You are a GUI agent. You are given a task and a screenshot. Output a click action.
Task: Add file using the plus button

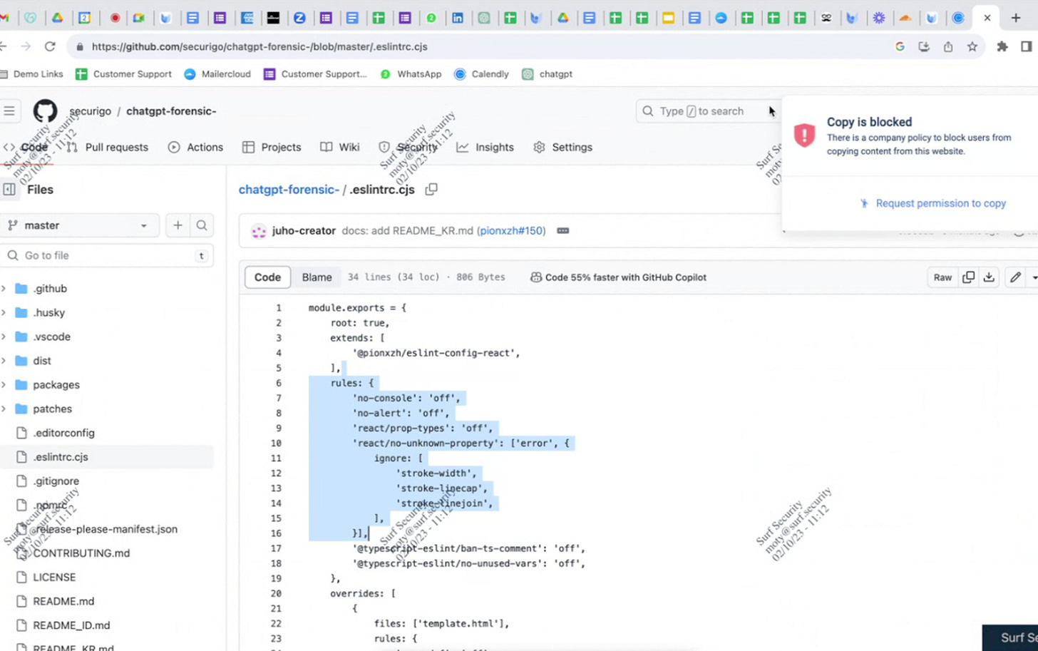178,225
